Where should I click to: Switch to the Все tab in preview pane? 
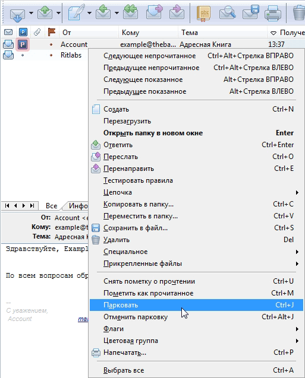52,206
